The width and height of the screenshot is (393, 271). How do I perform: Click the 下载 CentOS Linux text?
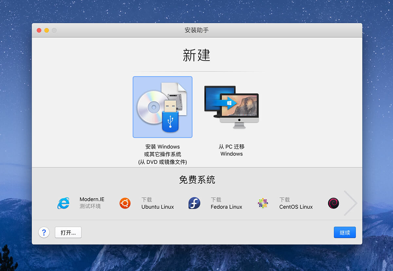click(x=296, y=203)
